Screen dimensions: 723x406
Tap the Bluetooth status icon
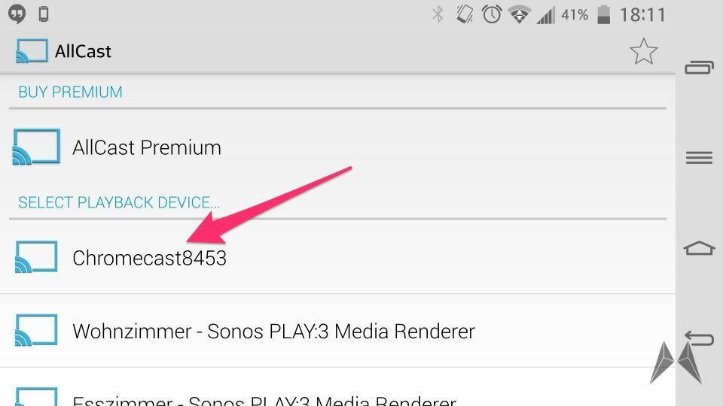pos(438,14)
